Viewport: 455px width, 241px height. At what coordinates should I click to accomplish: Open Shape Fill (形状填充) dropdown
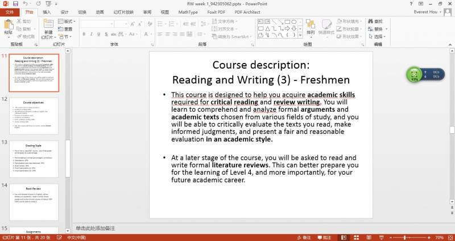(349, 21)
